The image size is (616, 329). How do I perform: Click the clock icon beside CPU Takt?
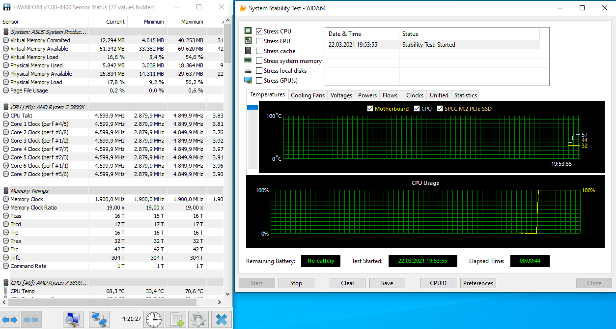[5, 116]
